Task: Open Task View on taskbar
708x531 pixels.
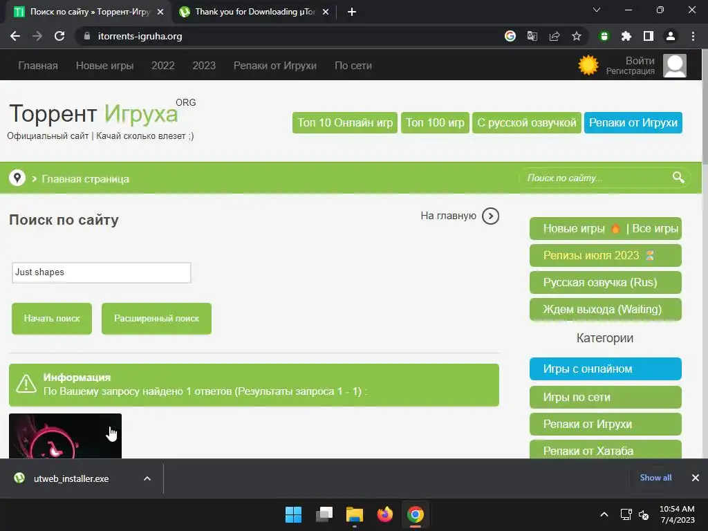Action: 324,514
